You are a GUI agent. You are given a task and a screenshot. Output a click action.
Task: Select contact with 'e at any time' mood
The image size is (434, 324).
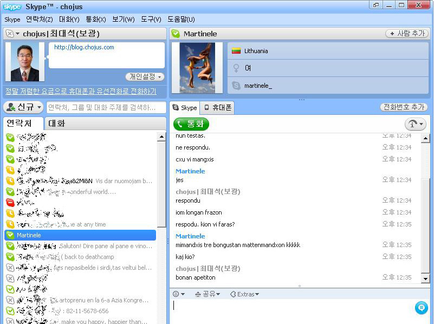[x=80, y=224]
